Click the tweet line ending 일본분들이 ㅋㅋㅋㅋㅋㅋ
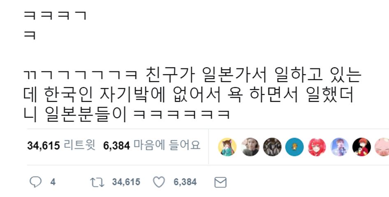Viewport: 389px width, 197px height. coord(127,115)
